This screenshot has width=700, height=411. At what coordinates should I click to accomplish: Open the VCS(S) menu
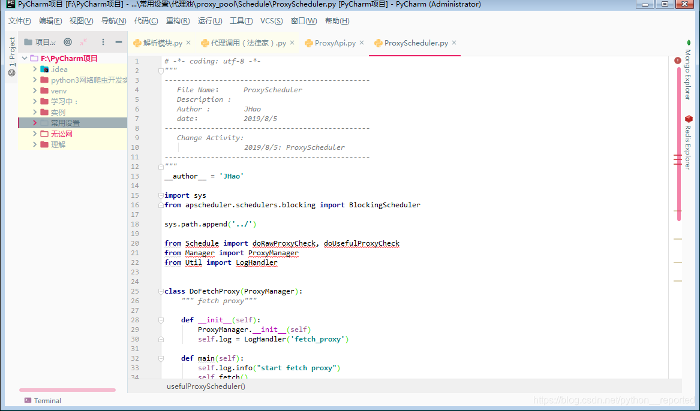pos(272,21)
